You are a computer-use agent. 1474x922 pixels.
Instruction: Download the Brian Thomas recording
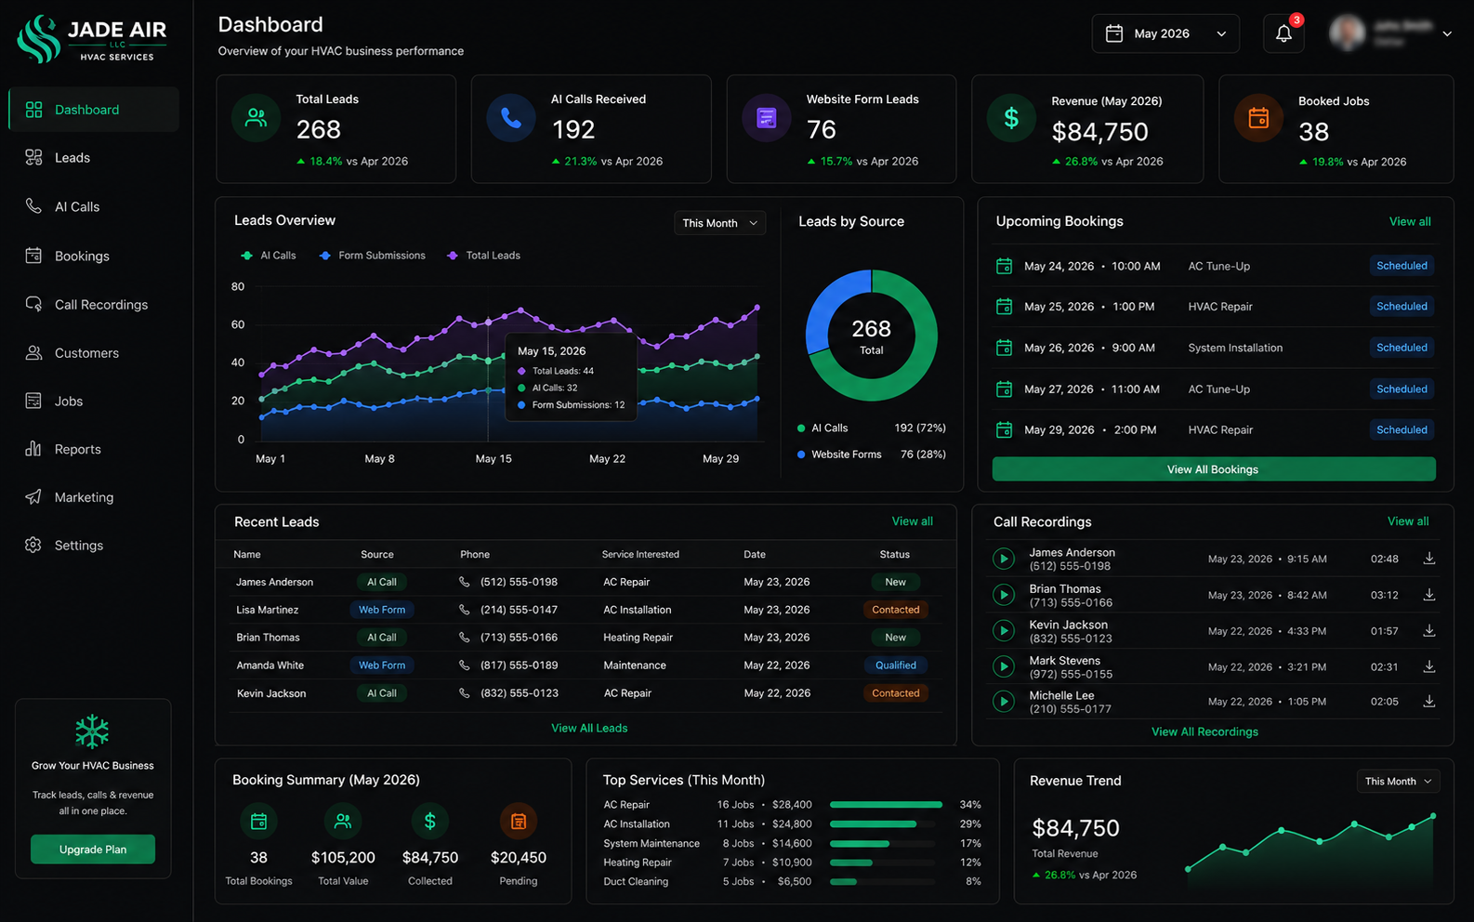point(1429,595)
